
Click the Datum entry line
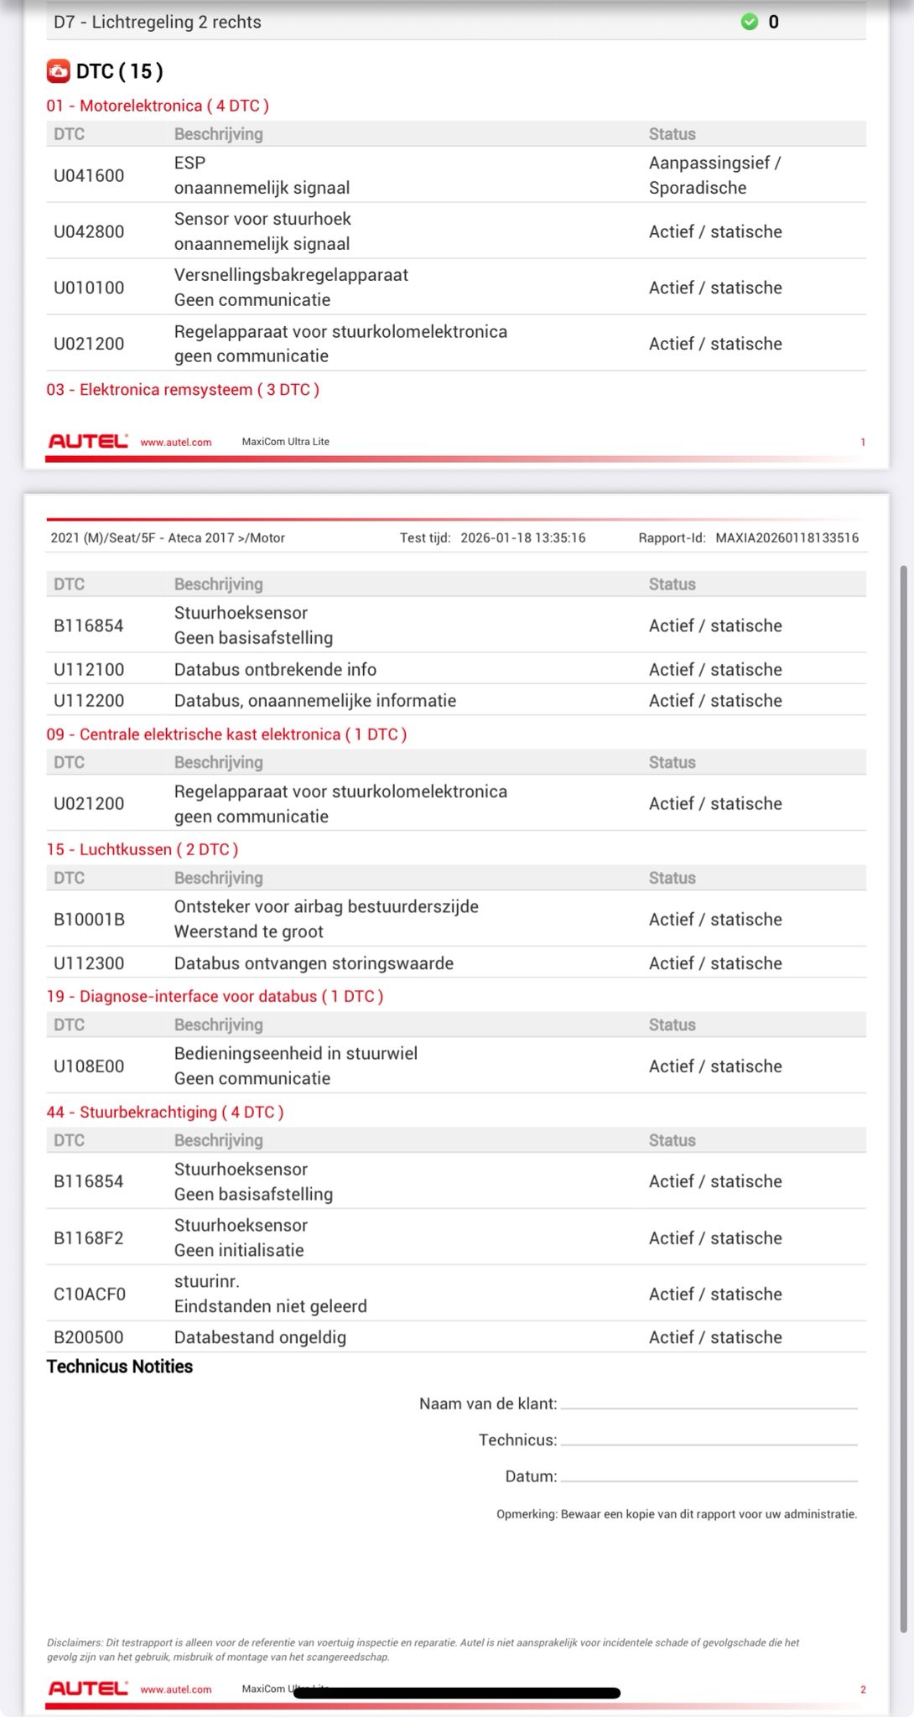pos(709,1476)
